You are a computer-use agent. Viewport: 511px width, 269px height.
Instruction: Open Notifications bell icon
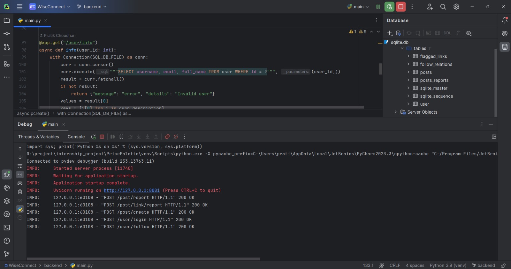[505, 20]
